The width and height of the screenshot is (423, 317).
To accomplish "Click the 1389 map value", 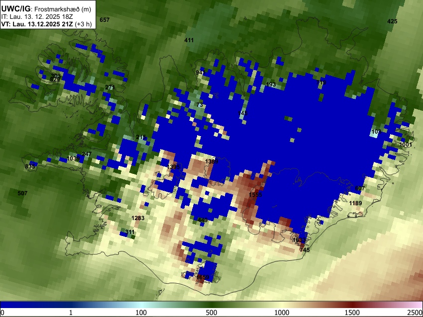I will click(x=211, y=161).
